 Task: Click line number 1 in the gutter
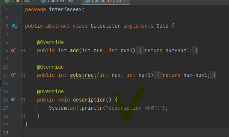point(7,10)
